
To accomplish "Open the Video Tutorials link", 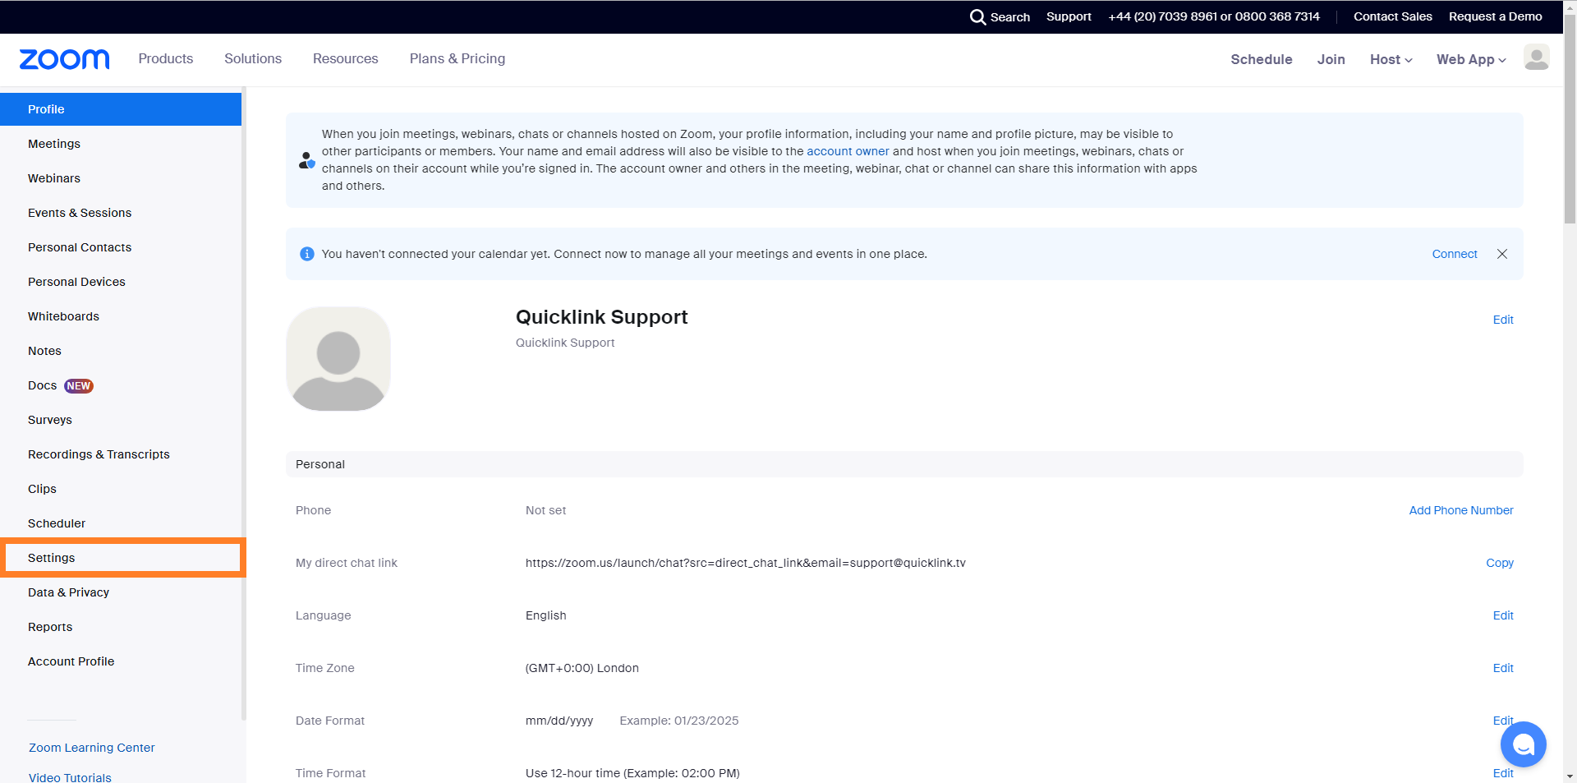I will 70,776.
